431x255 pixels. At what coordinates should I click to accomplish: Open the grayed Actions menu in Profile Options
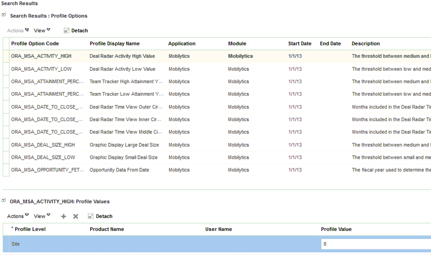coord(18,31)
